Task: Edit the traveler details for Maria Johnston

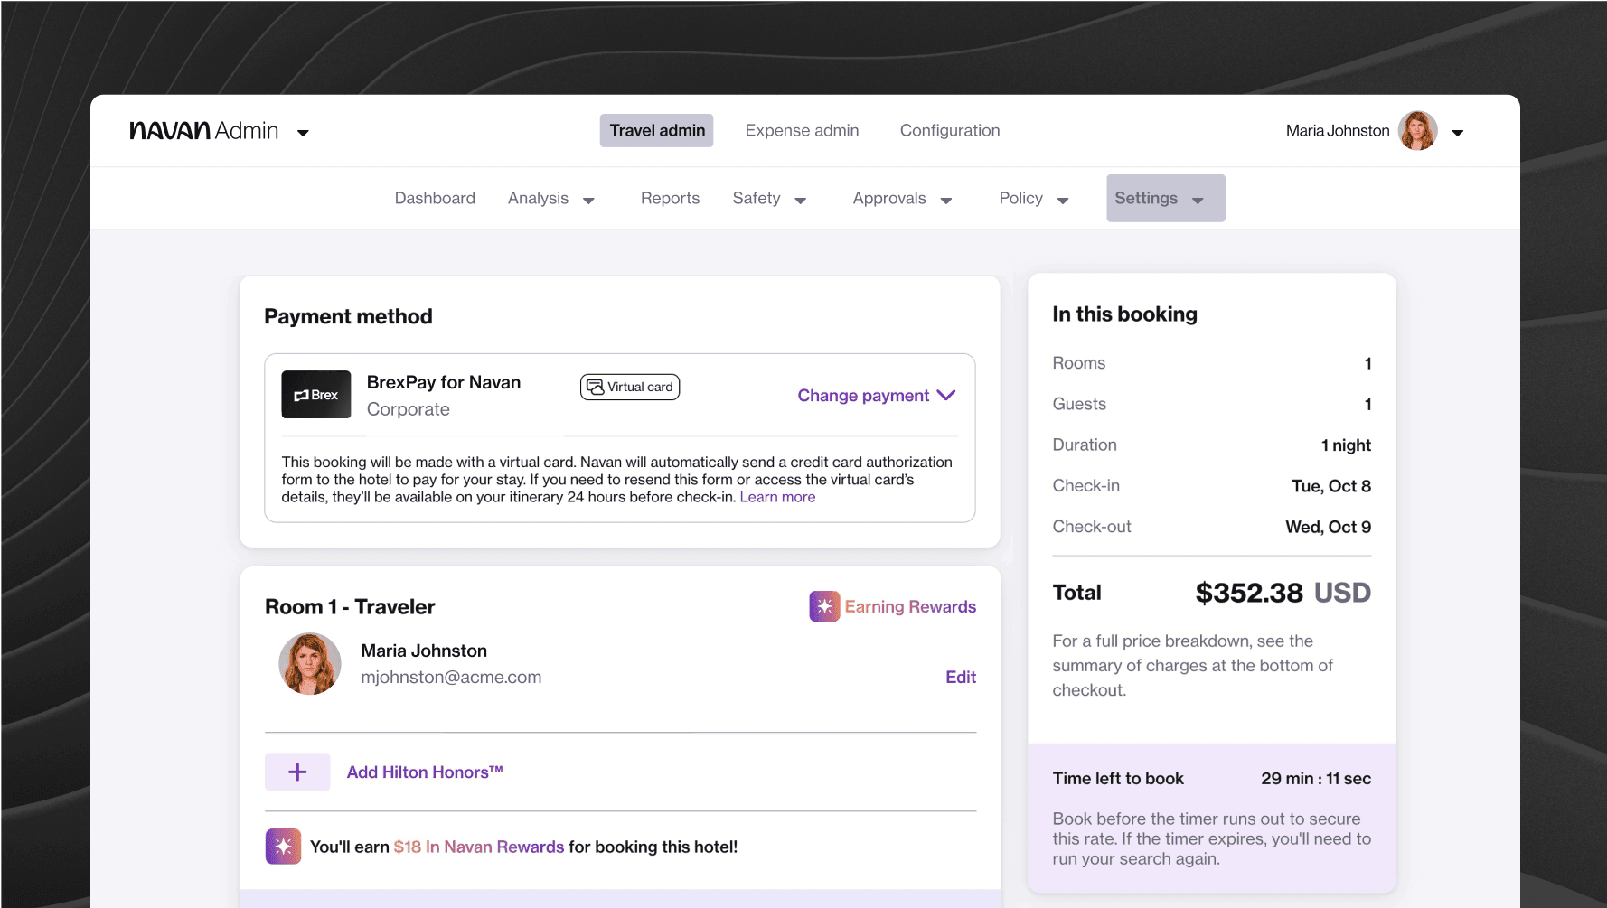Action: [x=960, y=677]
